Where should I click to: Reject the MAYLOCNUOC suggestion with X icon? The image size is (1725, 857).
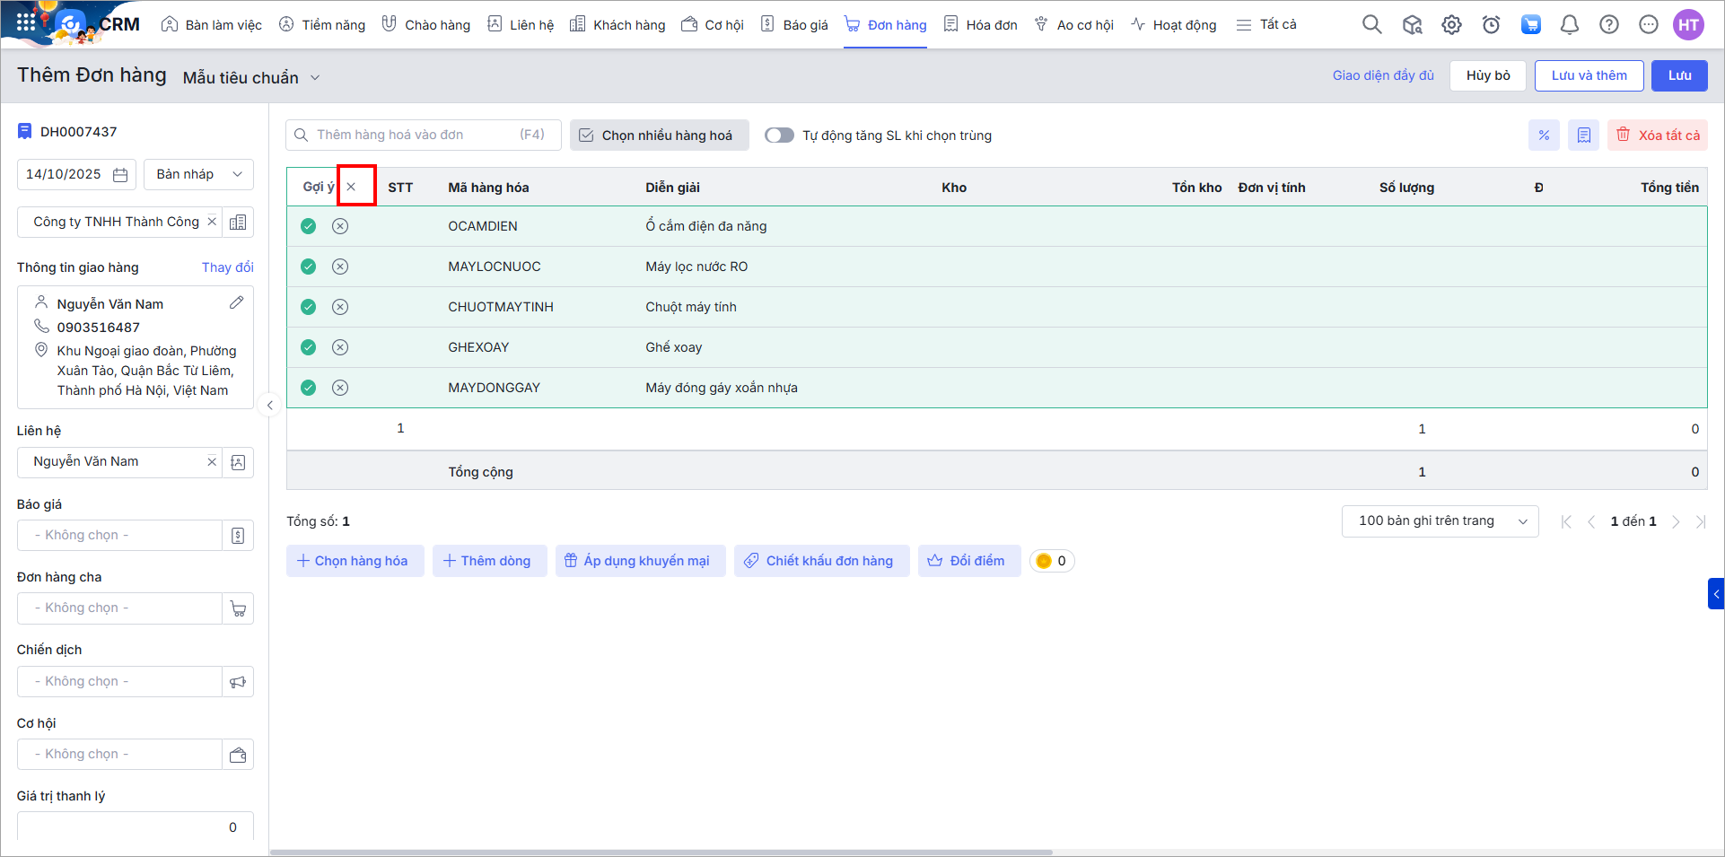point(340,267)
